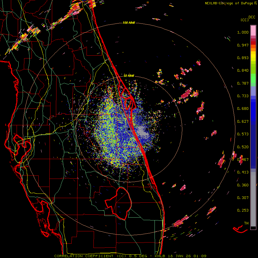Pick the light pink swatch at the scale top

click(253, 30)
